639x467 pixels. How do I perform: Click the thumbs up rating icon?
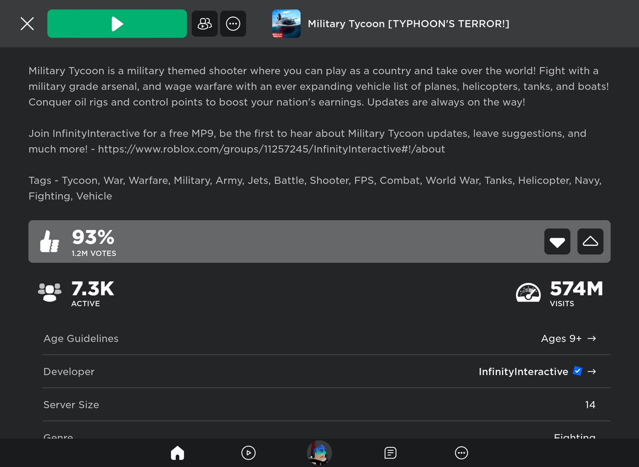click(50, 241)
